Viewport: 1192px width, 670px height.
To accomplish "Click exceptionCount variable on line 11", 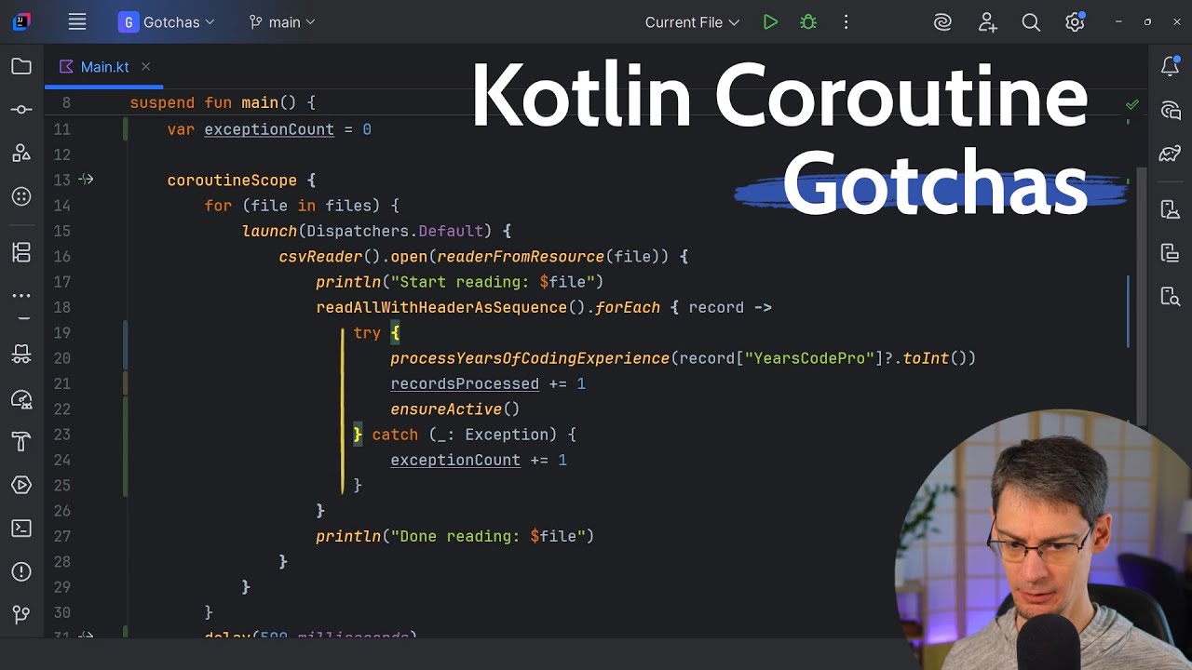I will 269,129.
